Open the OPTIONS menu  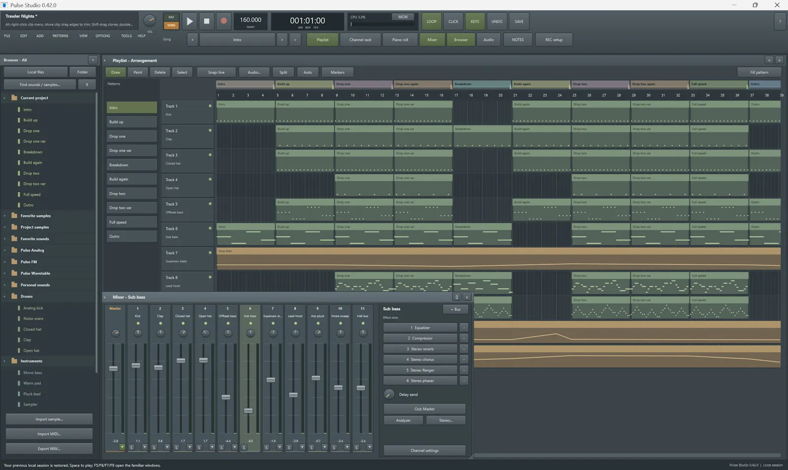103,36
